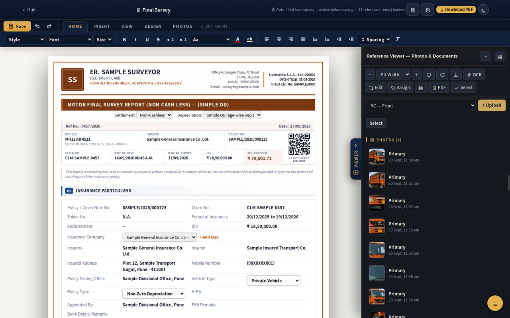Click the header save disk icon

pyautogui.click(x=413, y=10)
